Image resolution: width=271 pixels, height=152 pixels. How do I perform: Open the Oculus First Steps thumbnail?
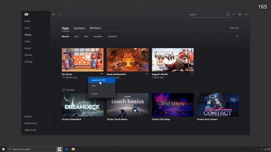[173, 105]
